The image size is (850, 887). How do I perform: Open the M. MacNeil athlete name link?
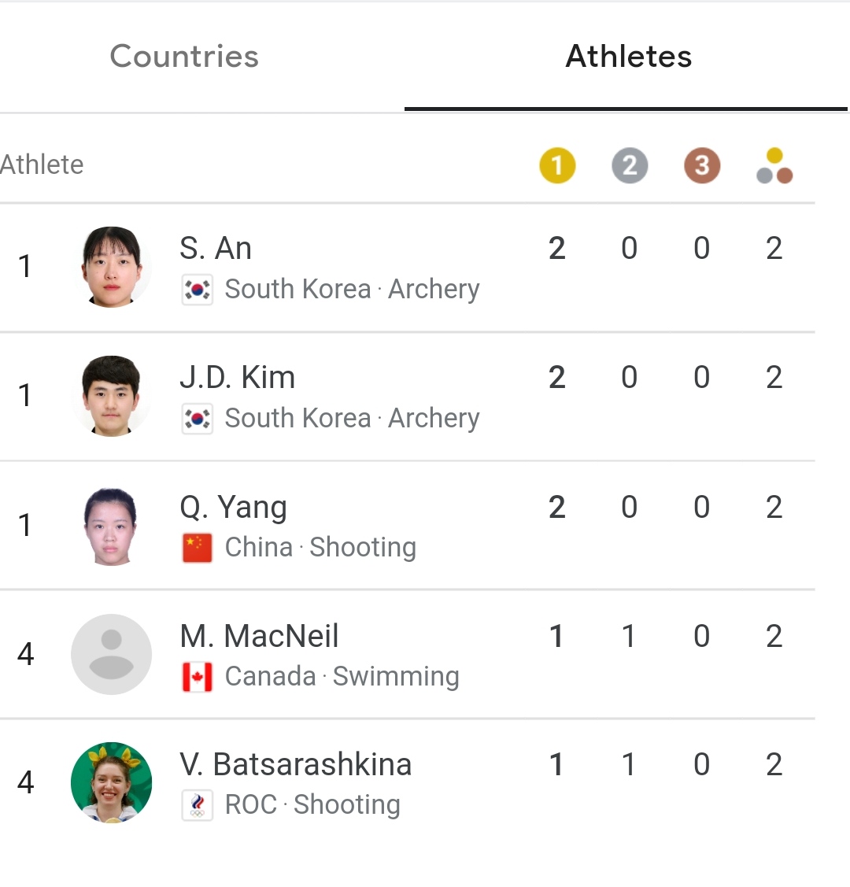[x=259, y=636]
